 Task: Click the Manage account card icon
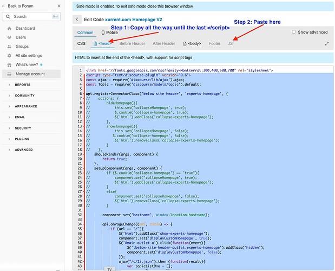point(9,74)
